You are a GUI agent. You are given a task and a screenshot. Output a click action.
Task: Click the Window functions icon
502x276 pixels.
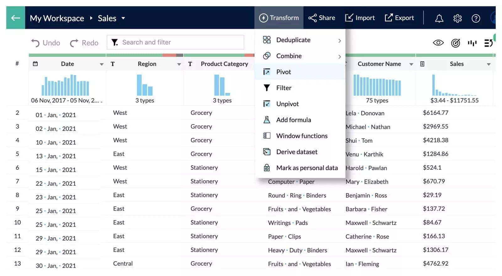tap(267, 135)
